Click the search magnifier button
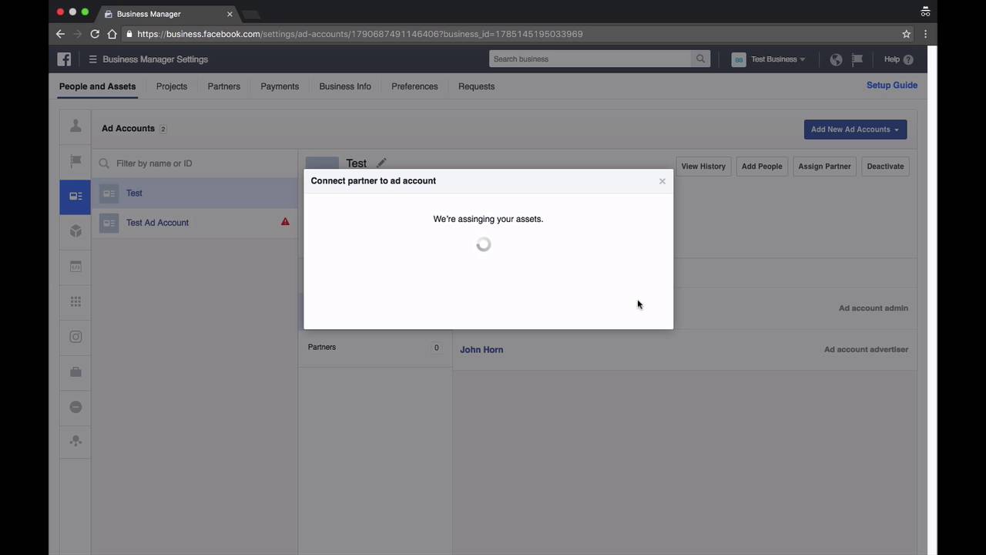 pyautogui.click(x=700, y=59)
